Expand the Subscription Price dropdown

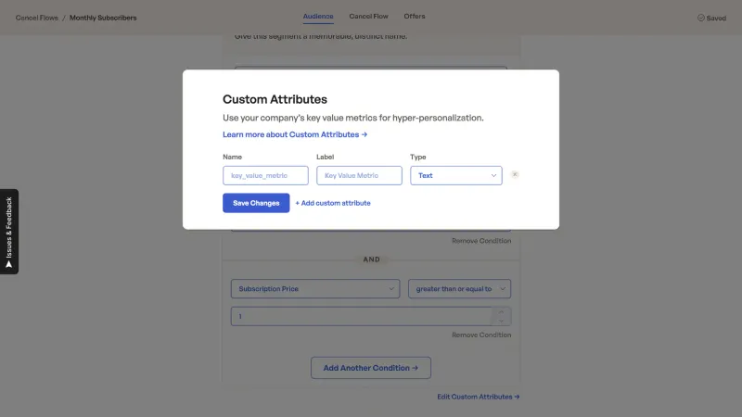click(x=315, y=288)
